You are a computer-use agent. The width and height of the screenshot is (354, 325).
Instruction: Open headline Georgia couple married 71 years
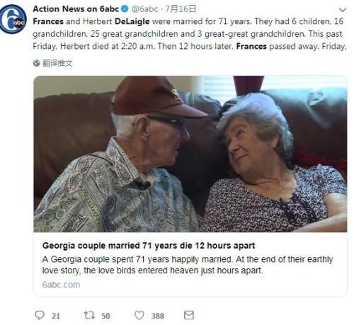(149, 246)
